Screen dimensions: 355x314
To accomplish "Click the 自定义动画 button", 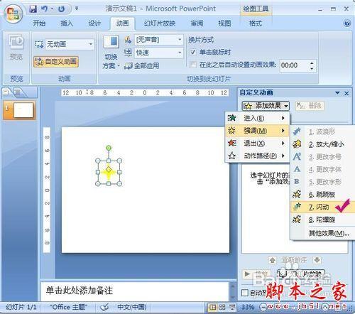I will click(x=56, y=62).
